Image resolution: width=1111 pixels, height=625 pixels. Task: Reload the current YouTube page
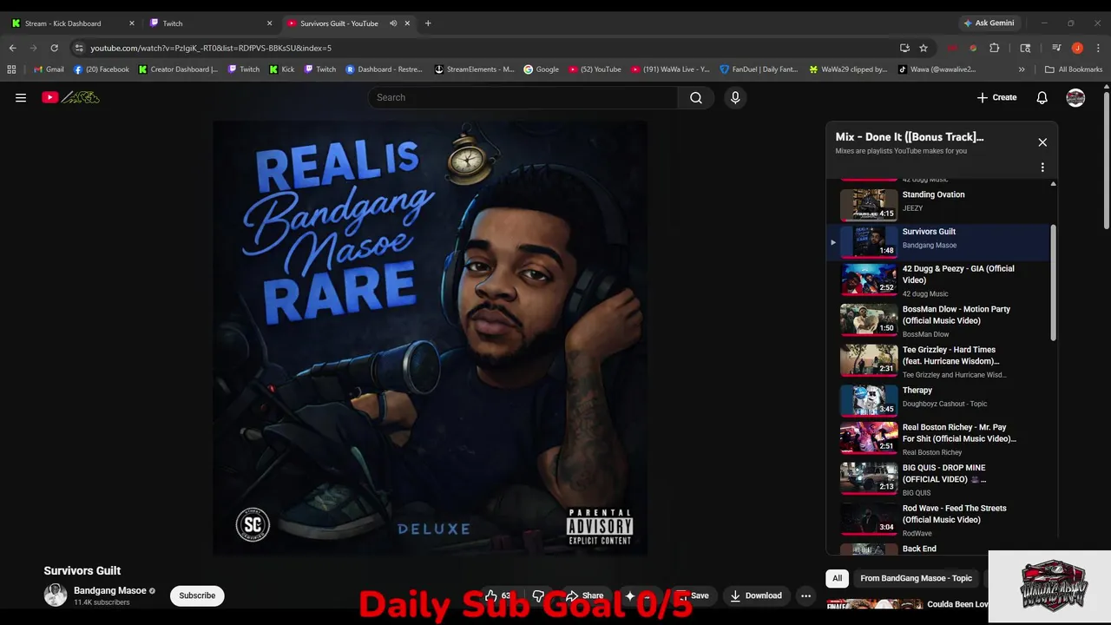point(54,48)
